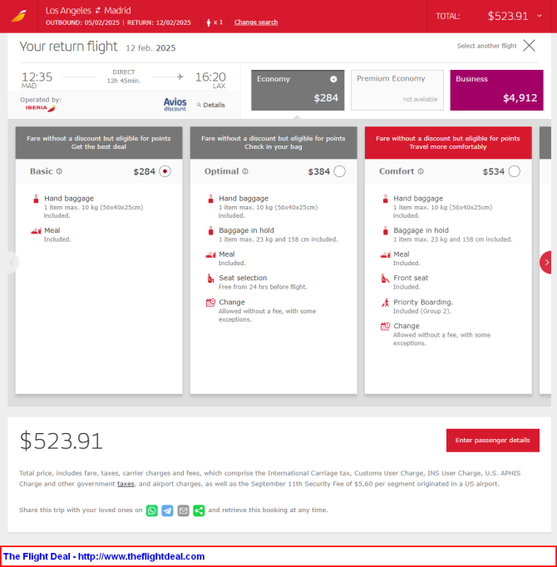Click Enter passenger details button

[493, 440]
